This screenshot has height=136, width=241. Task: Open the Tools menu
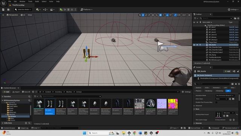pos(30,2)
